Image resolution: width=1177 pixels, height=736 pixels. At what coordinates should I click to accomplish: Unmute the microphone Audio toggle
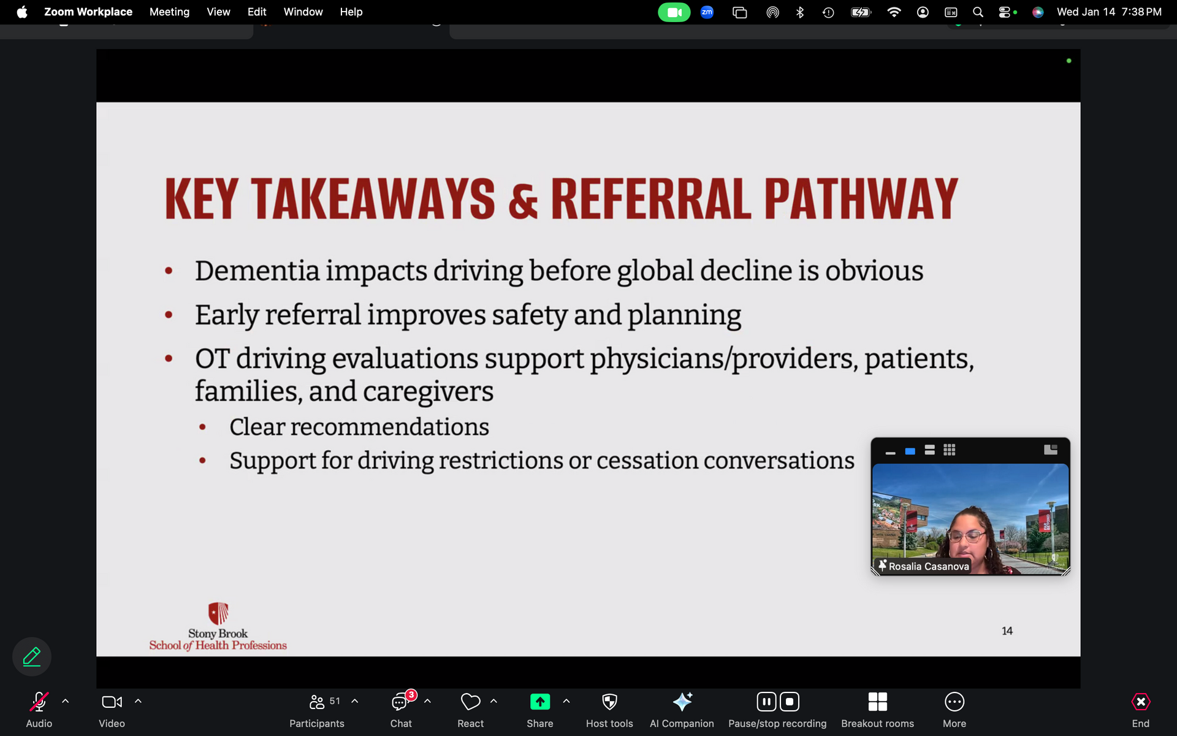coord(39,702)
